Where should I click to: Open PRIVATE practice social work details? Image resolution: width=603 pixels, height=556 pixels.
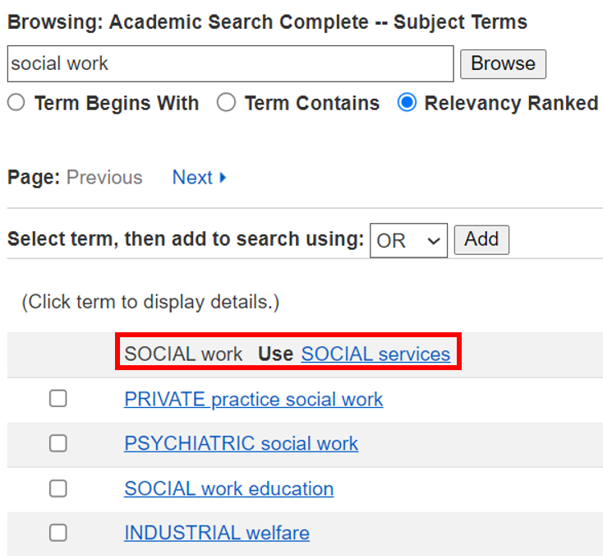[x=253, y=399]
